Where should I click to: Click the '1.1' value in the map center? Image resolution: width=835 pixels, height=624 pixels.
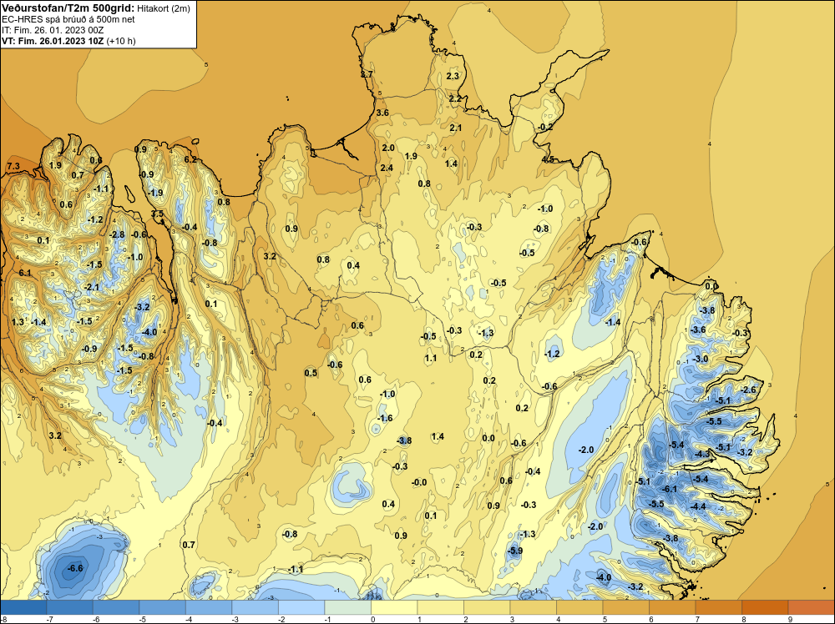[430, 358]
